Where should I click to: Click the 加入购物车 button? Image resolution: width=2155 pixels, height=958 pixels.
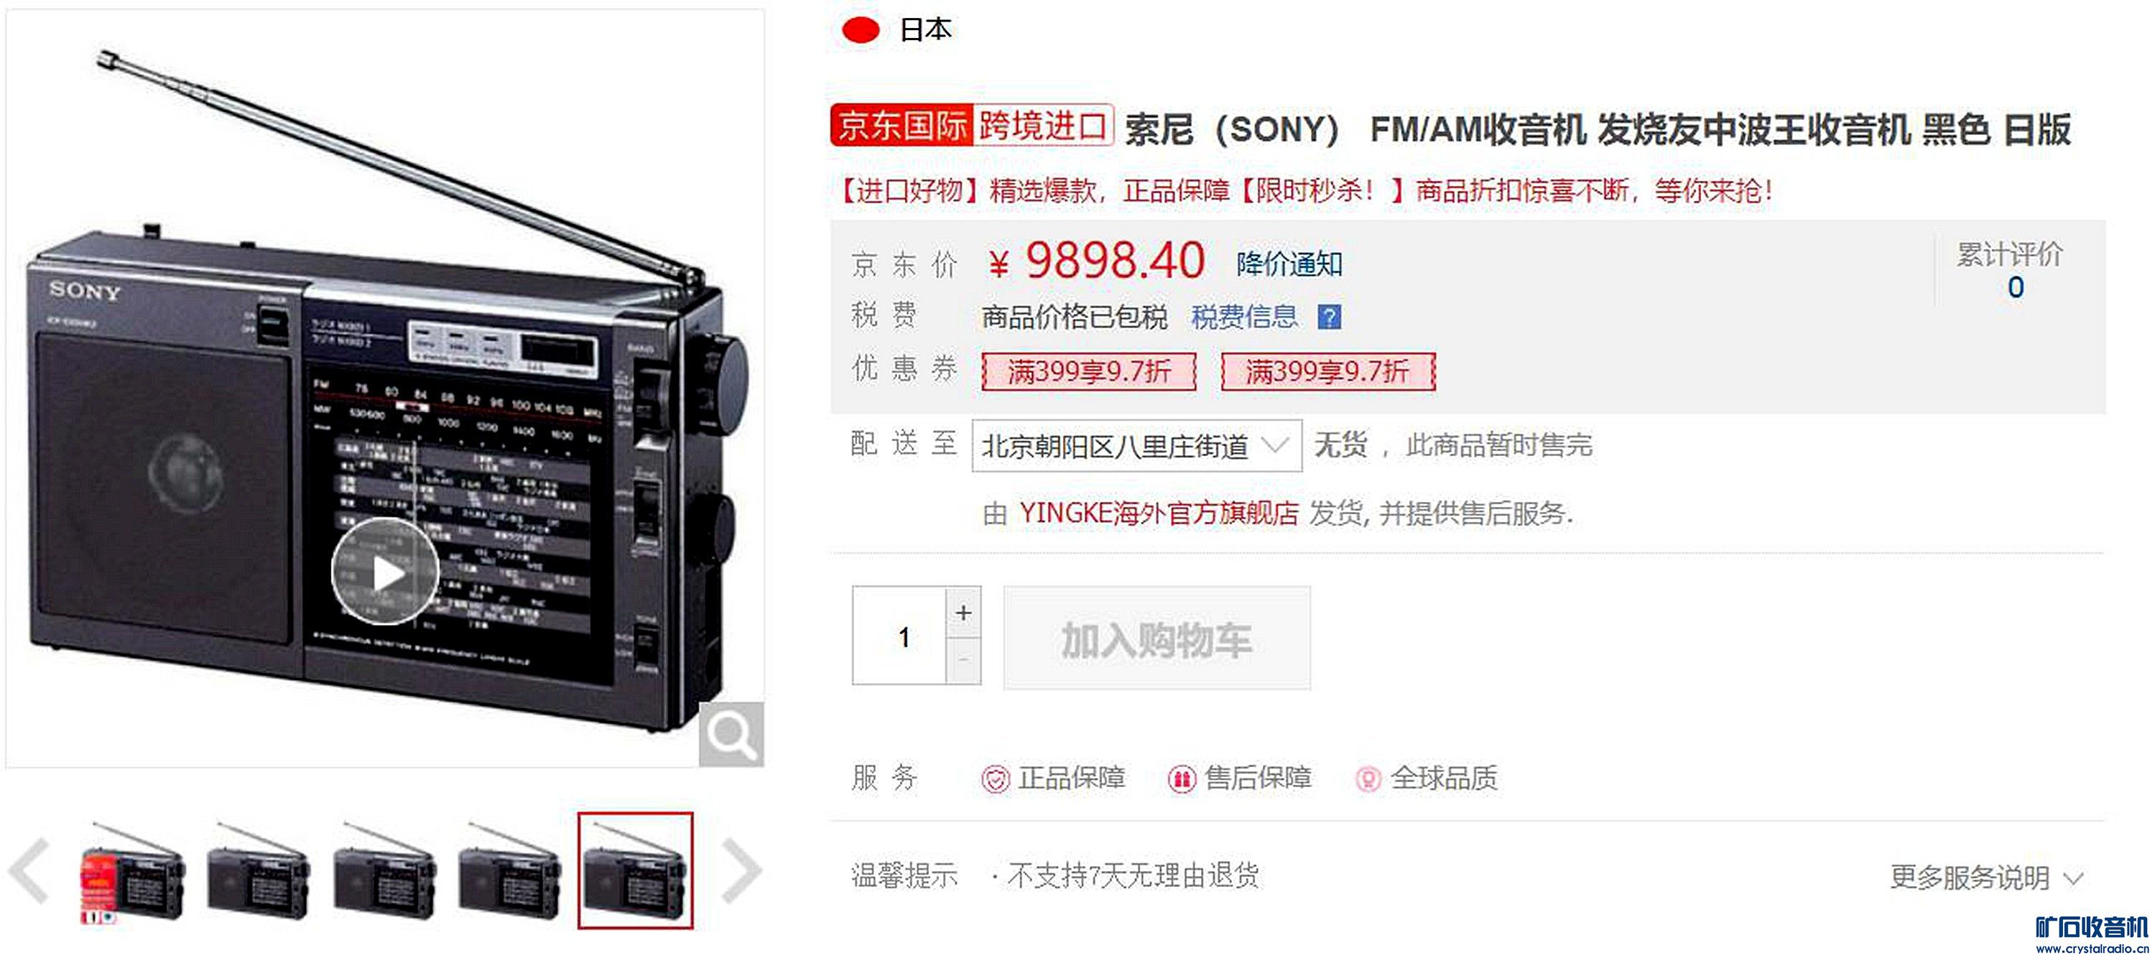tap(1157, 638)
